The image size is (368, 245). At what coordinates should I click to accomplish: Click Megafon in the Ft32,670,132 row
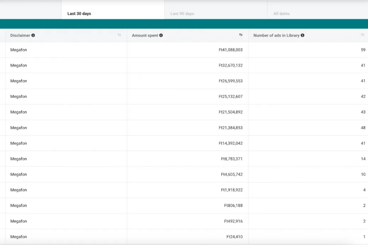pos(18,65)
